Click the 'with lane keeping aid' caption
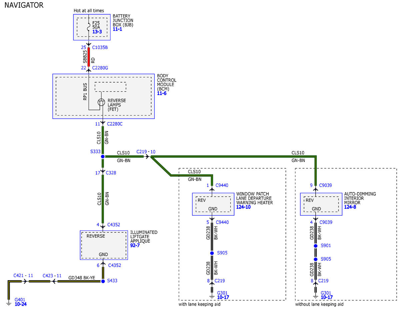Viewport: 400px width, 309px height. coord(199,304)
